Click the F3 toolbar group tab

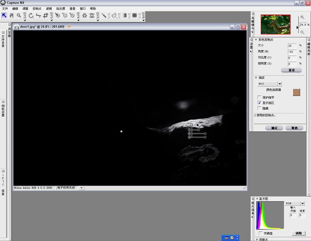tap(51, 16)
